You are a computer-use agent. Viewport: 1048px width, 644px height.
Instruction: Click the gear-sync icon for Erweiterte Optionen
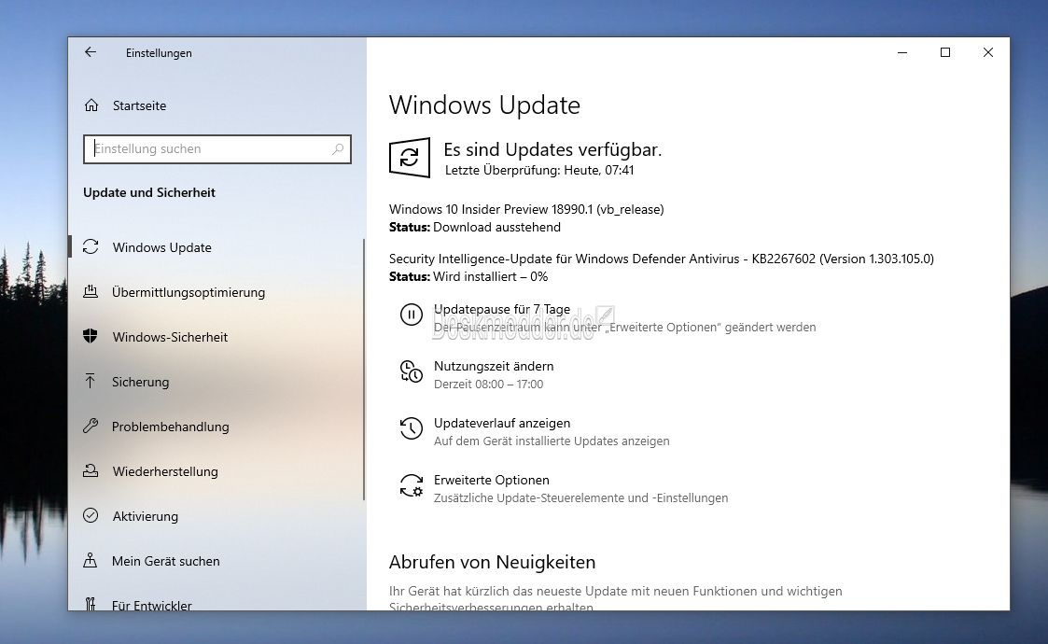tap(411, 485)
